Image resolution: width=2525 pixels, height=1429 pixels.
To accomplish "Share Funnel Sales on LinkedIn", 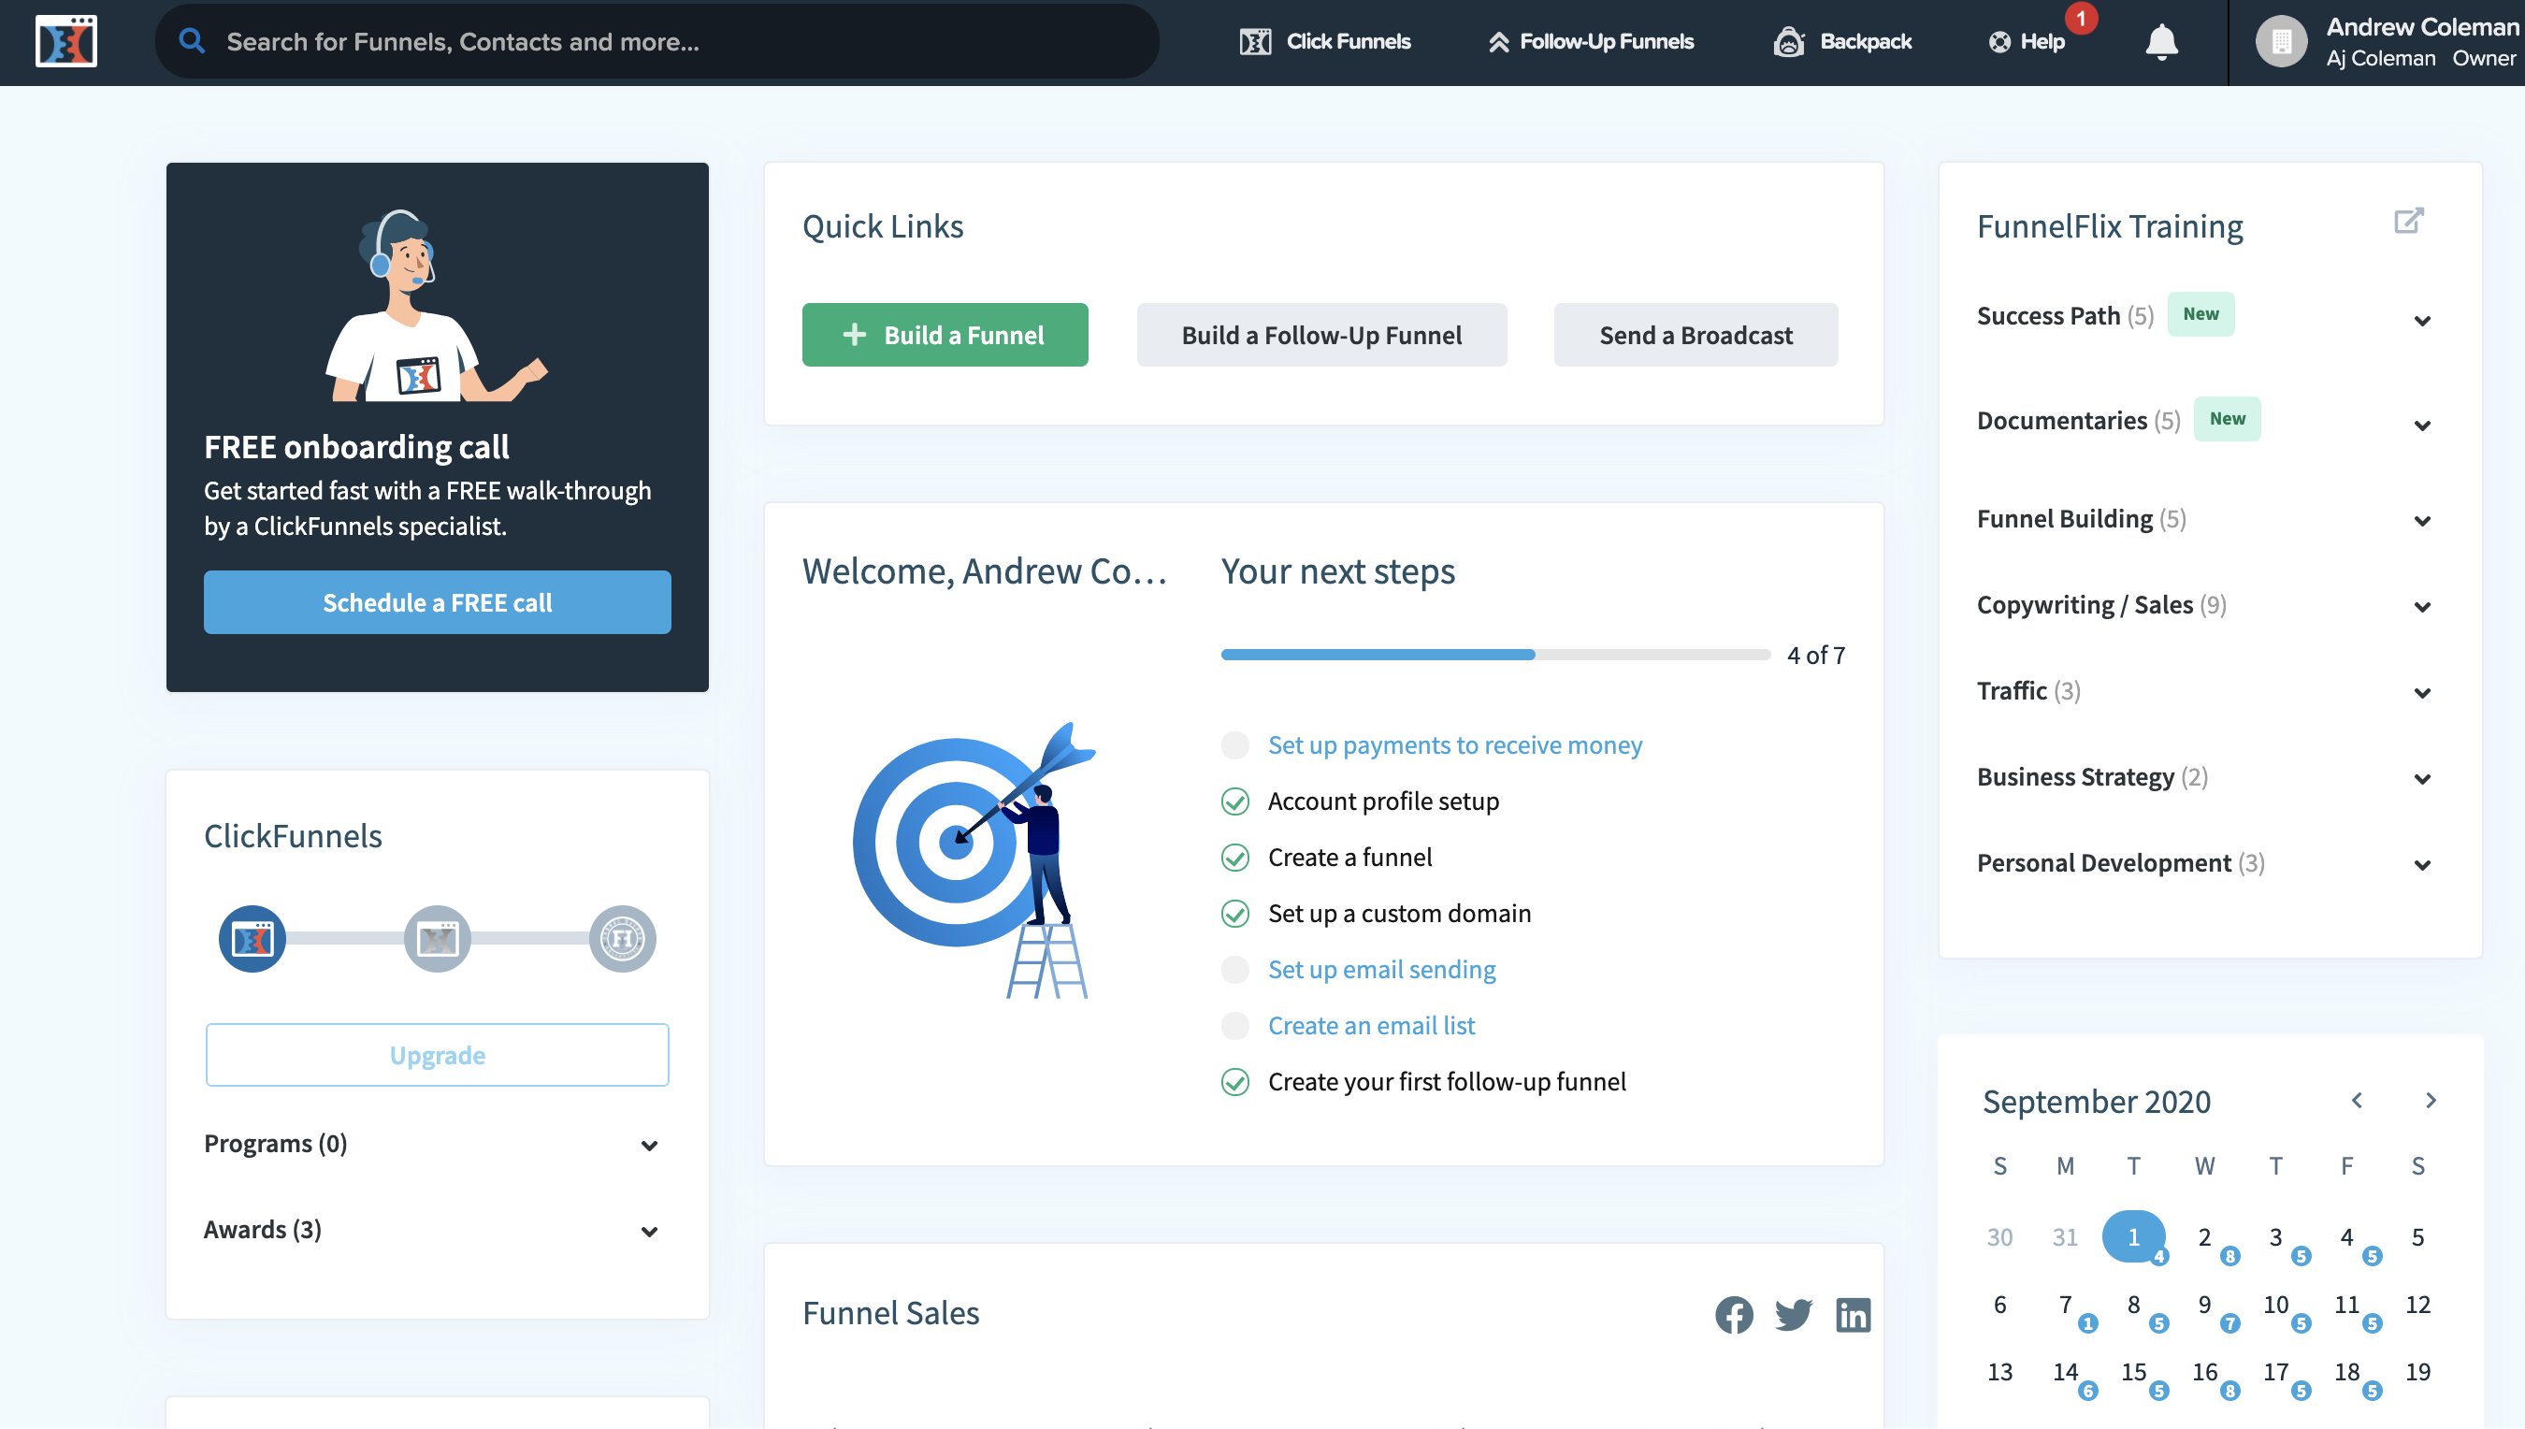I will tap(1853, 1314).
